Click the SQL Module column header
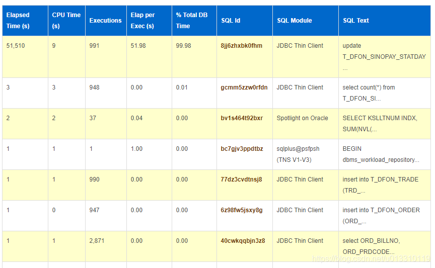The width and height of the screenshot is (435, 268). pyautogui.click(x=306, y=21)
